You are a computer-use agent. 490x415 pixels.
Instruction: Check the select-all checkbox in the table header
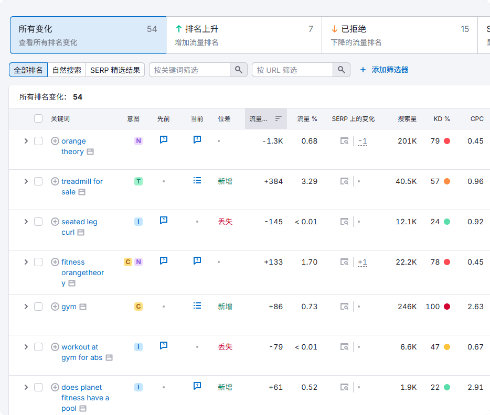38,118
